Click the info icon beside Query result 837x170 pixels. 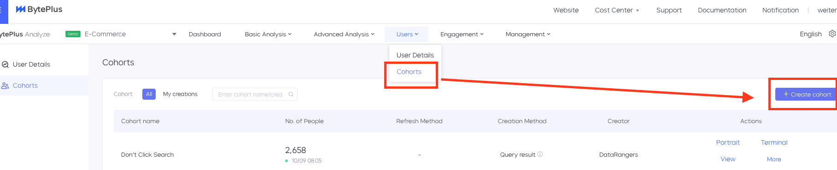point(540,154)
